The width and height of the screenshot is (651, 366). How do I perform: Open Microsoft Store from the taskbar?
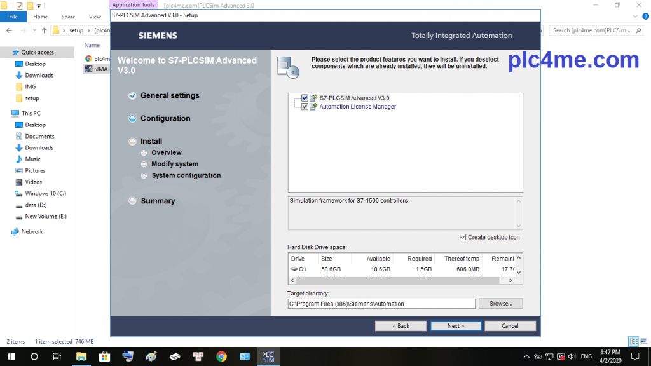coord(104,356)
